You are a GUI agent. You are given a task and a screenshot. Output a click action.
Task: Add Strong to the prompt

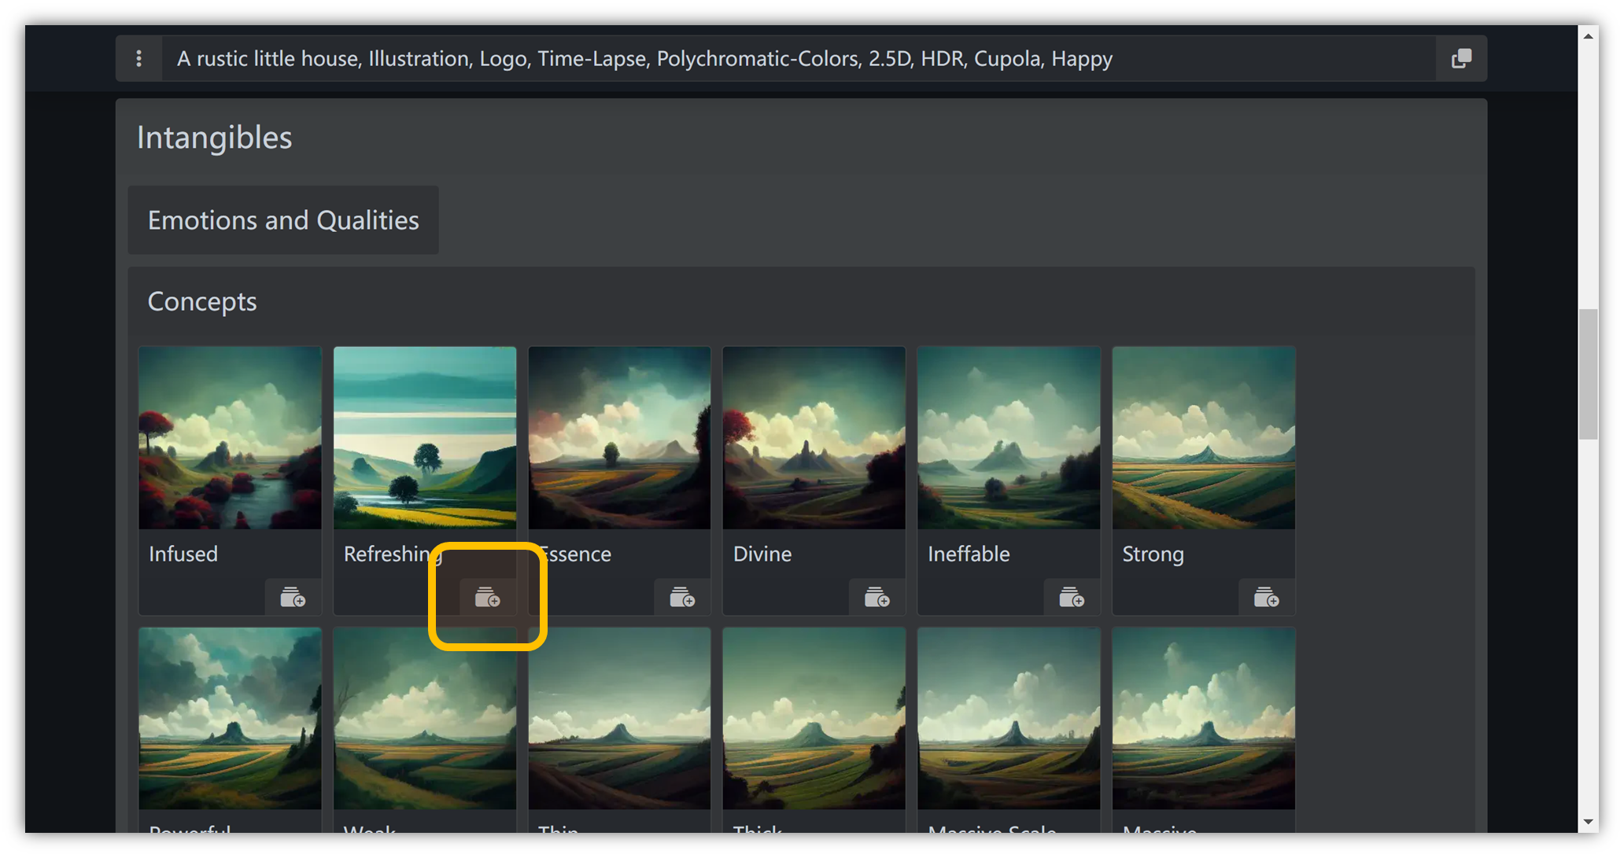pos(1265,598)
